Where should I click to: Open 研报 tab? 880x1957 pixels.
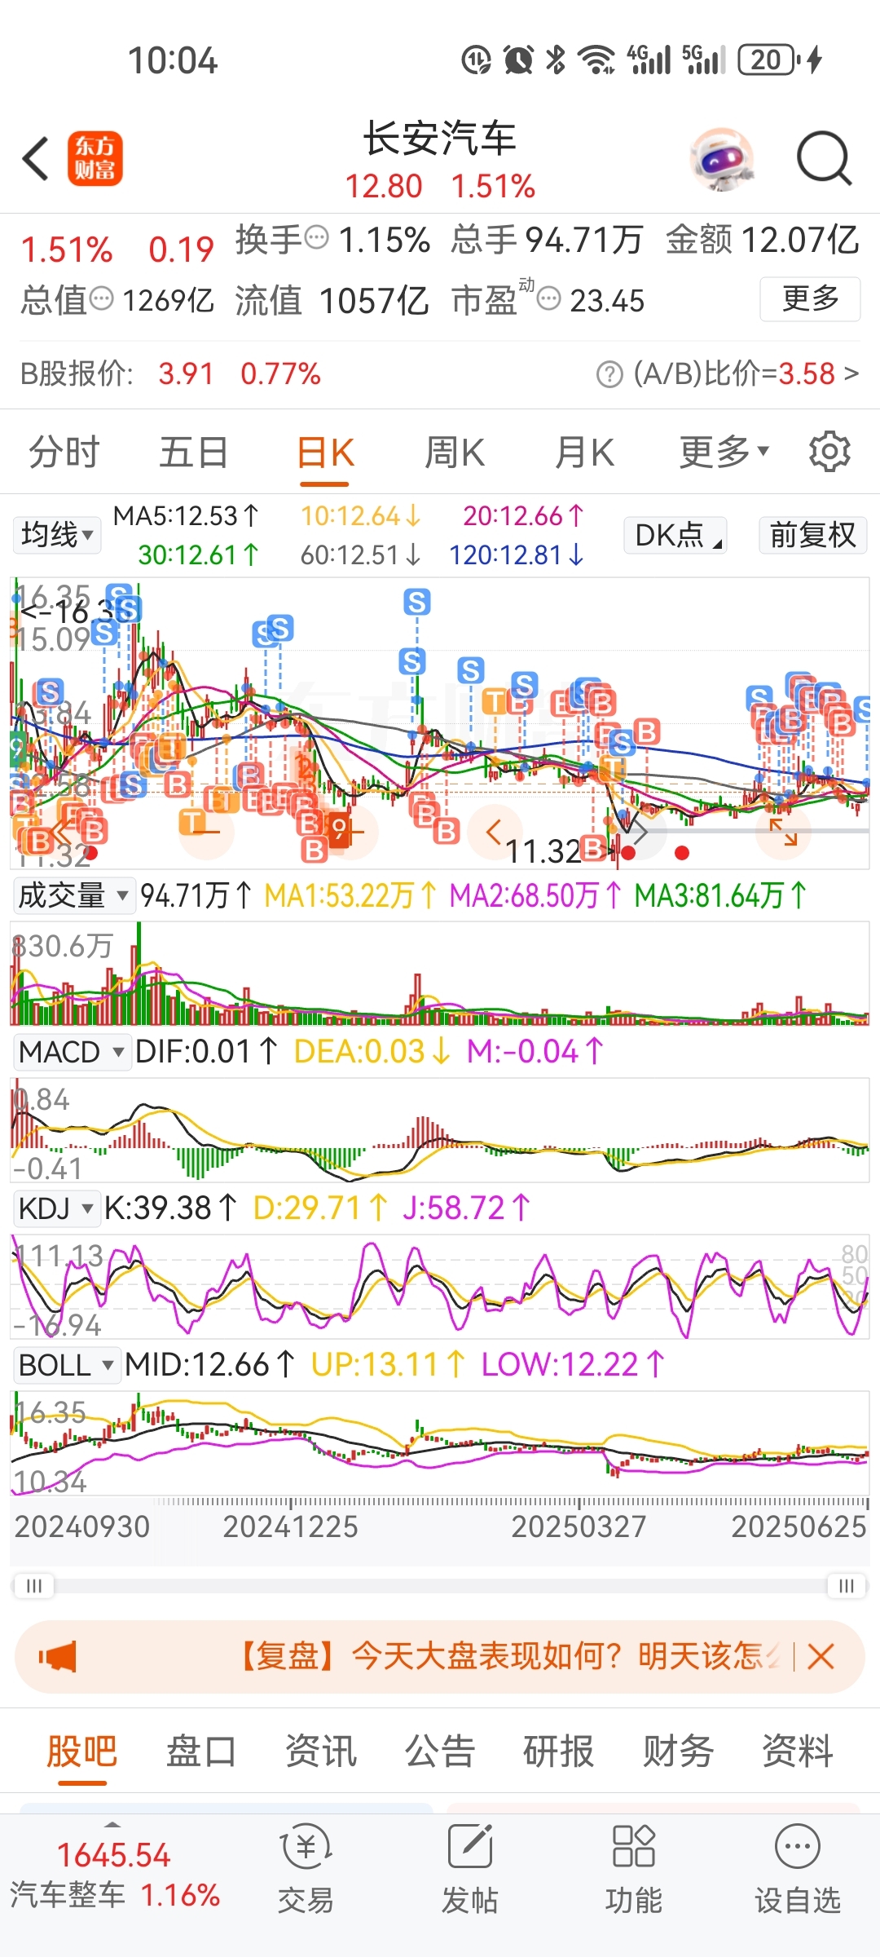[x=559, y=1752]
